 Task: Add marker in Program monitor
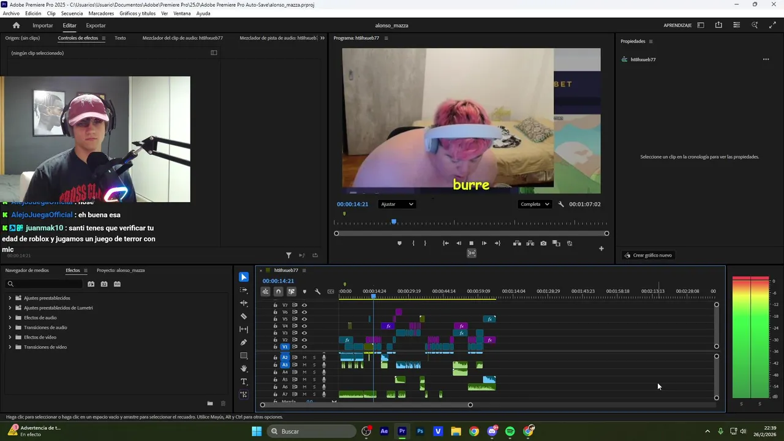click(x=400, y=243)
